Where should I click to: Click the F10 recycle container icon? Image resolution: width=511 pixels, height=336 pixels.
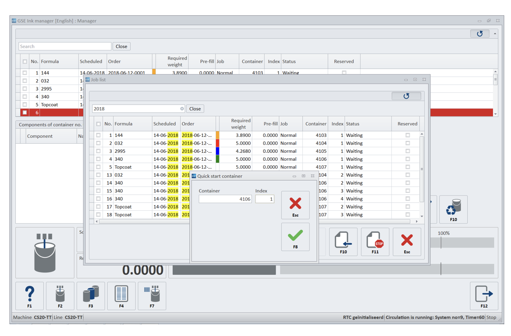point(453,209)
